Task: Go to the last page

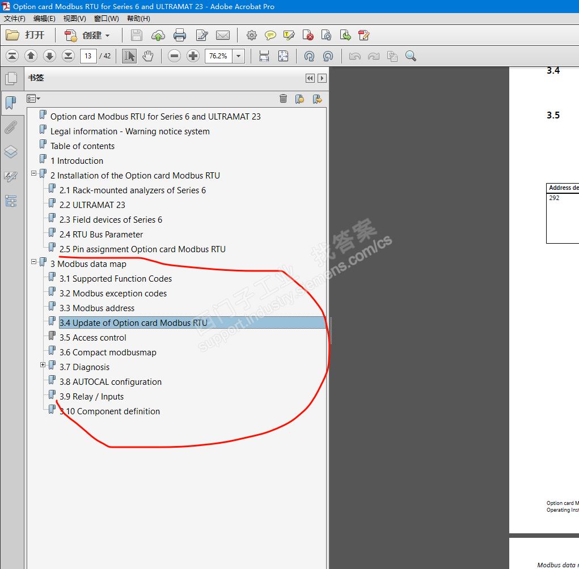Action: tap(68, 56)
